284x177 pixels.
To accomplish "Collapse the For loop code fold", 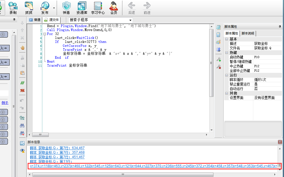I will [x=45, y=34].
